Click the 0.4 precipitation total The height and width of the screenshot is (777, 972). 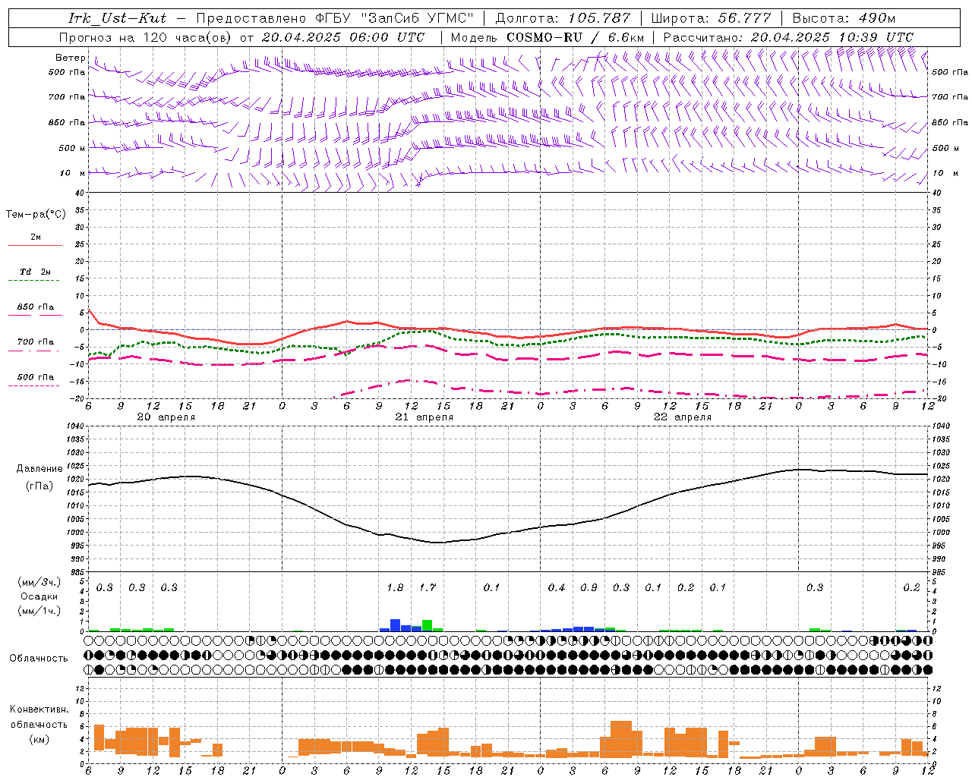pos(557,587)
